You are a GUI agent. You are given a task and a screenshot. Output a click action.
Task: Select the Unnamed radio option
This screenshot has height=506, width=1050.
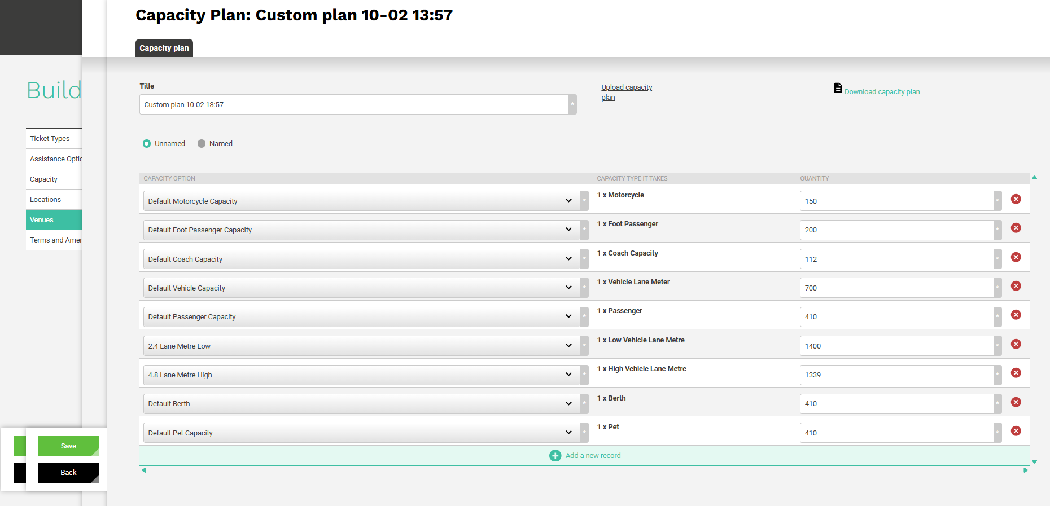click(x=147, y=144)
